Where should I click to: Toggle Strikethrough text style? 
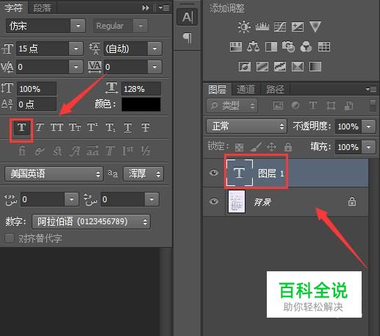[x=146, y=127]
